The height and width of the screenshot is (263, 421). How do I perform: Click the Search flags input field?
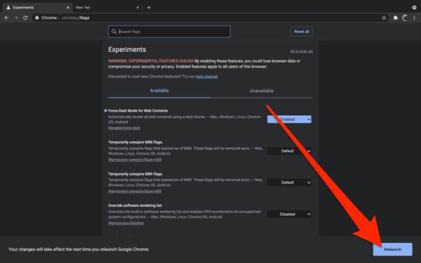[169, 32]
